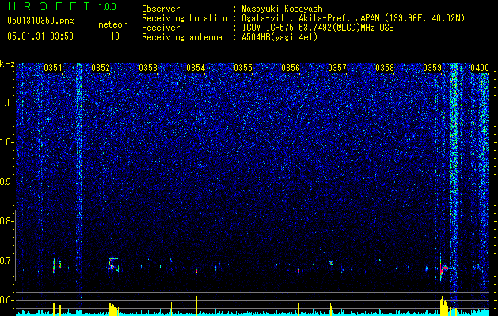This screenshot has width=498, height=316.
Task: Click the 0.6 kHz axis label
Action: click(6, 300)
